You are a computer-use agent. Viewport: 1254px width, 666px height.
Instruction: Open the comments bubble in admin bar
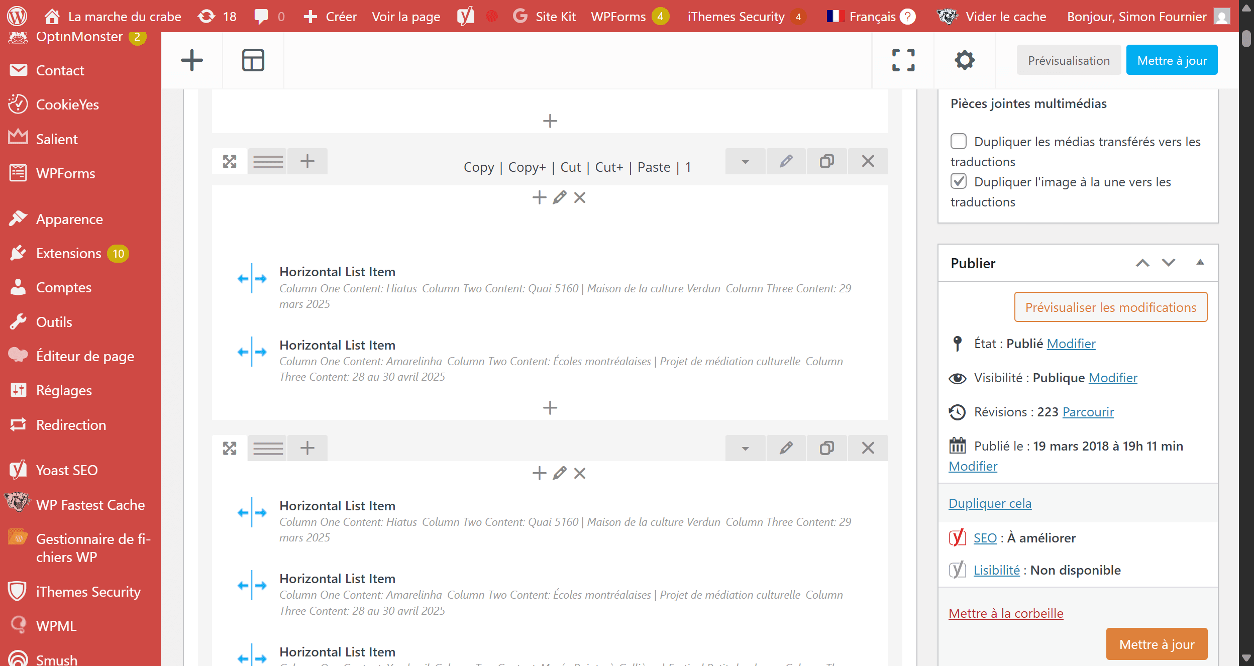pyautogui.click(x=270, y=17)
